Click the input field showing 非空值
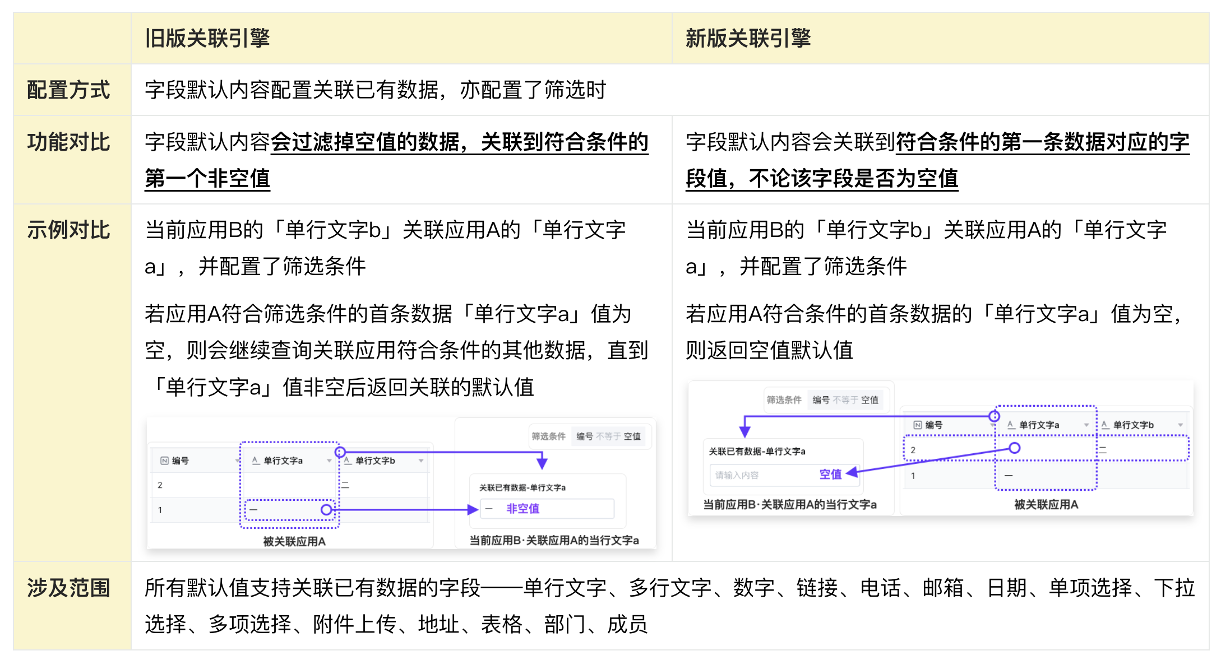The height and width of the screenshot is (660, 1221). 547,509
